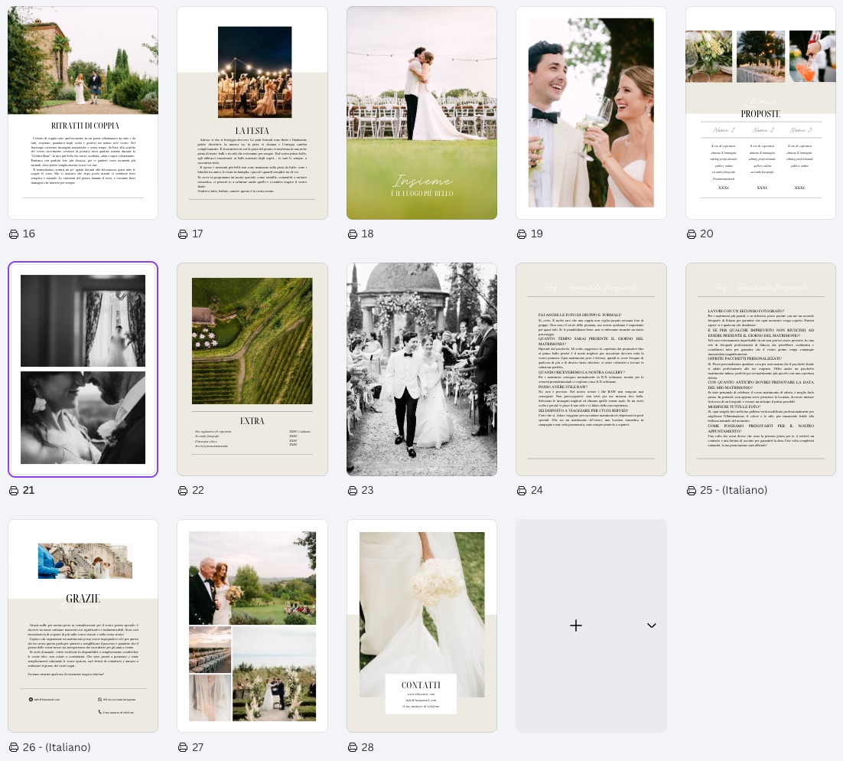Select page 21 black-and-white photo page

coord(83,370)
